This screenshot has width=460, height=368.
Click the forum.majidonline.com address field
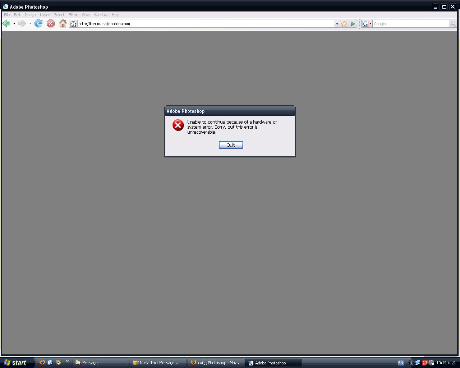click(205, 24)
